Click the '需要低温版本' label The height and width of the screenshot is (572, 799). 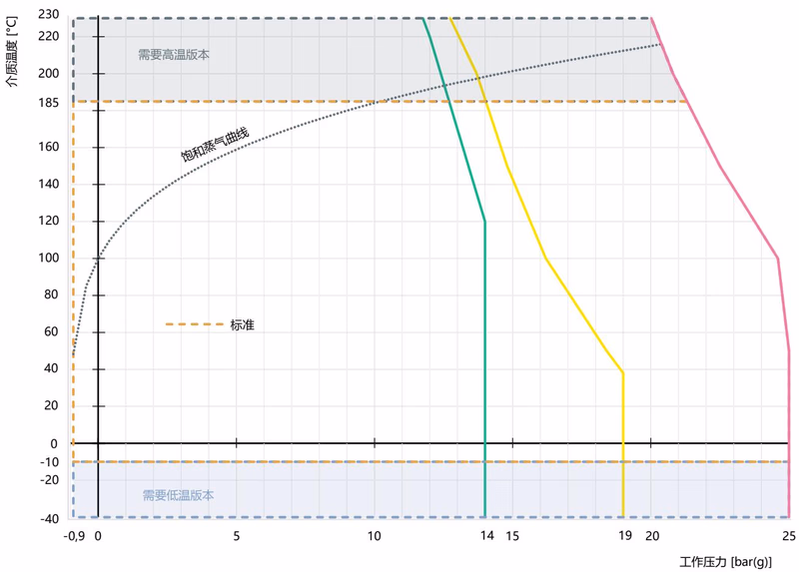coord(178,495)
